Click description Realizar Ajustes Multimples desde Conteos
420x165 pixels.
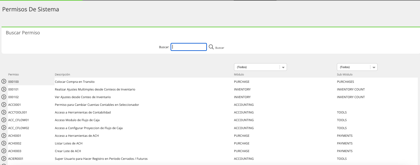tap(95, 90)
